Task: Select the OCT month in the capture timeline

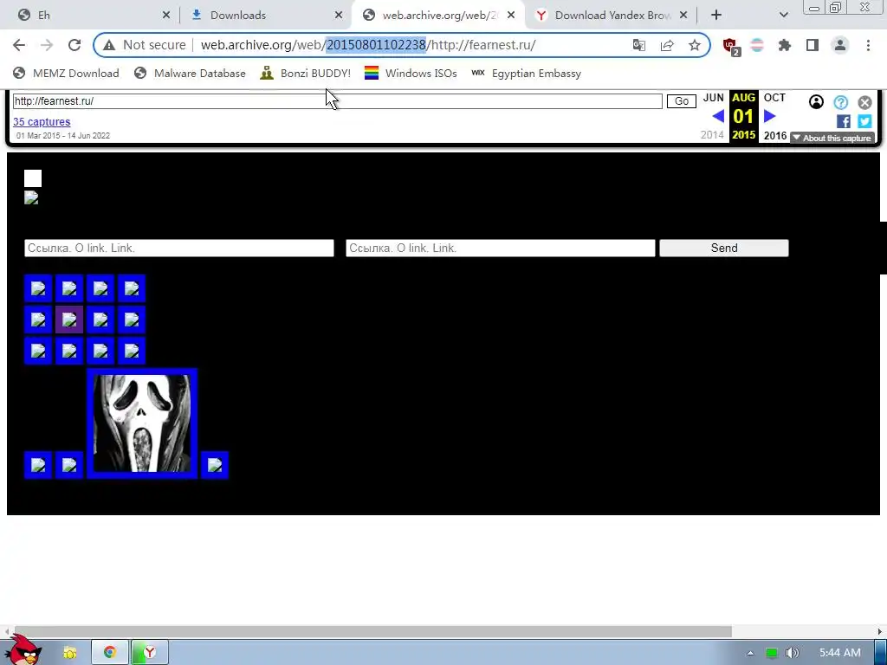Action: coord(774,98)
